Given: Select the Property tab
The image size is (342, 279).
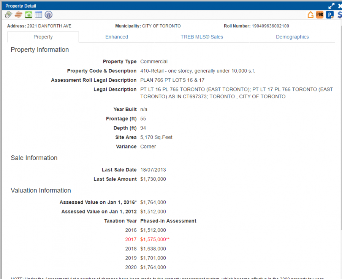Looking at the screenshot, I should 43,37.
